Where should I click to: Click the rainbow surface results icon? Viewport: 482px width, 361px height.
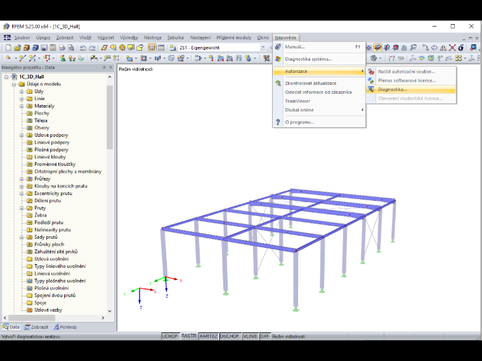click(422, 58)
